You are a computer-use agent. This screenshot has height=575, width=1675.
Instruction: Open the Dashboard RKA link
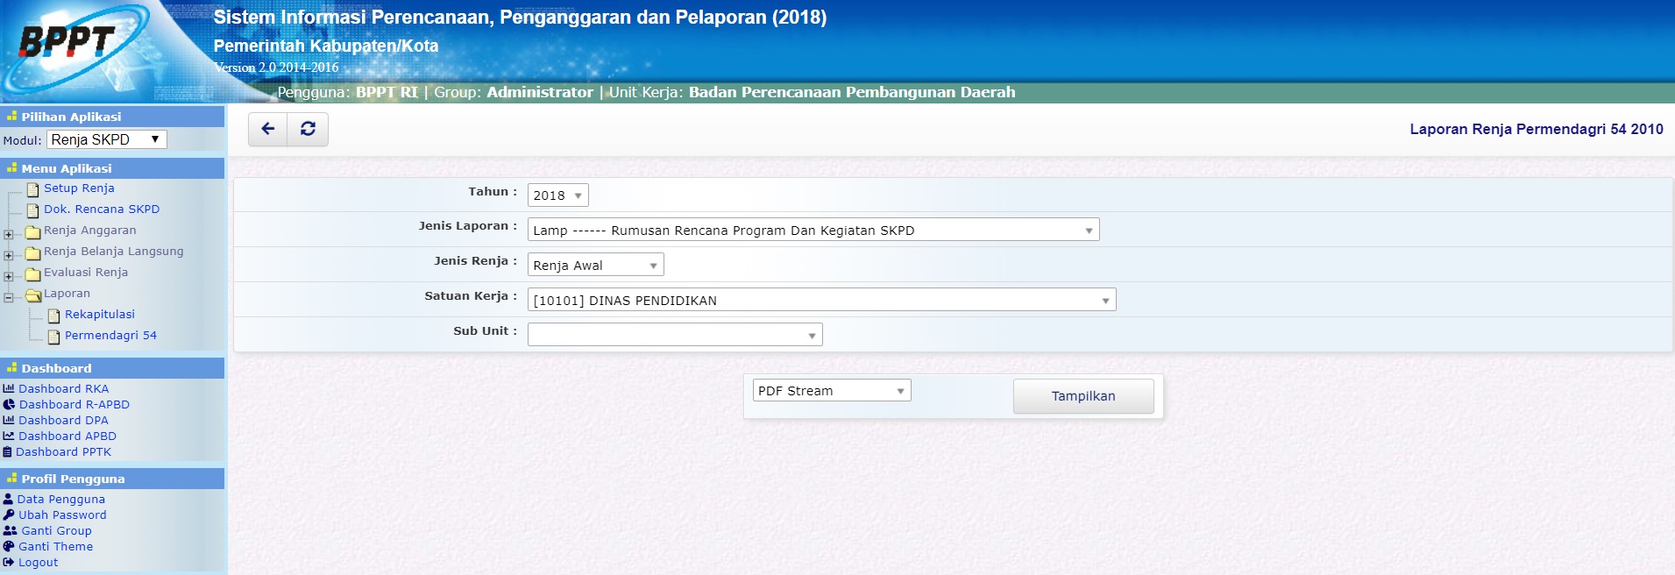point(64,388)
